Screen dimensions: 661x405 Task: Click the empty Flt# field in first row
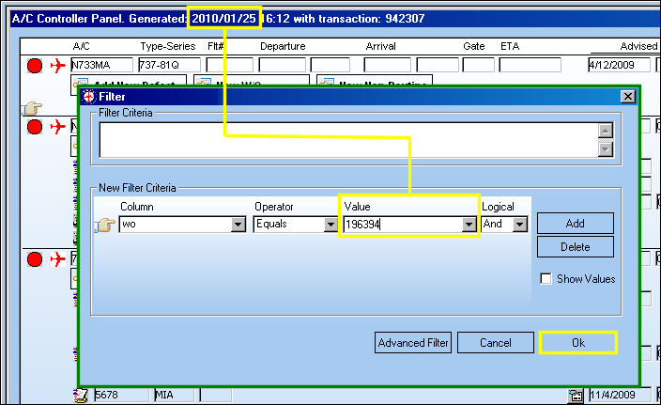click(229, 65)
